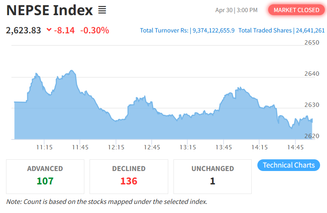Select the ADVANCED 107 stocks box

[45, 177]
